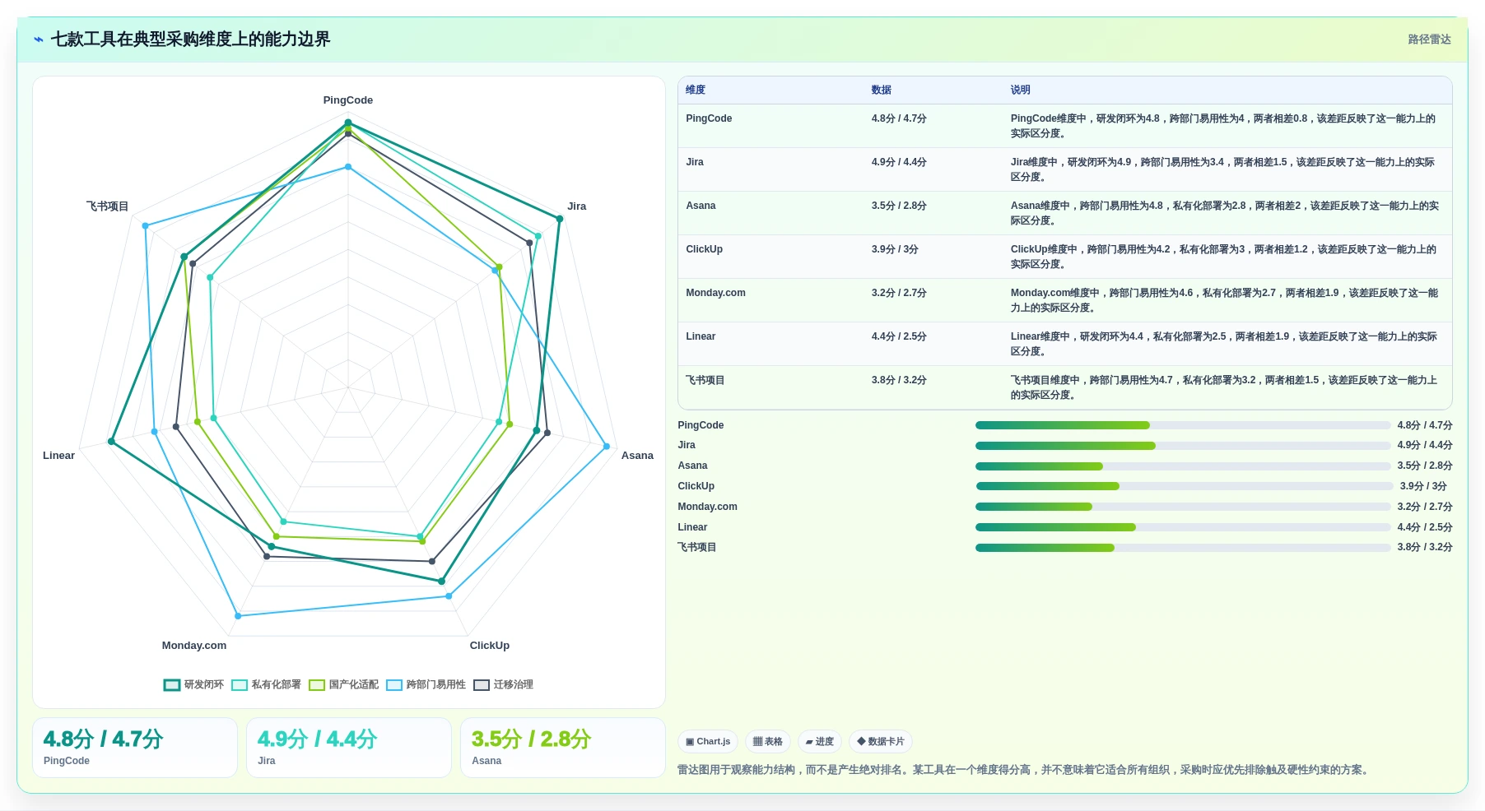Click the Jira progress bar
The height and width of the screenshot is (811, 1485).
pyautogui.click(x=1183, y=446)
